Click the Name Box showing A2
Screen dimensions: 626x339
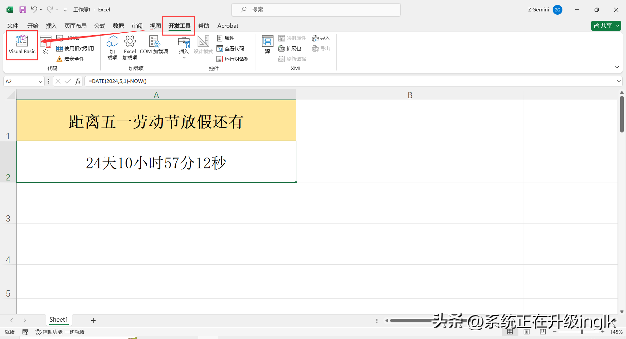20,82
